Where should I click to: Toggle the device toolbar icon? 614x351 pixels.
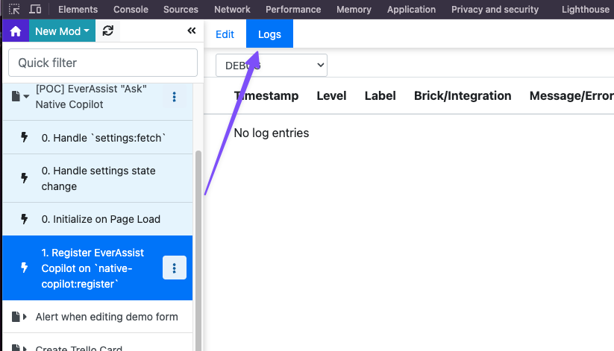tap(36, 10)
